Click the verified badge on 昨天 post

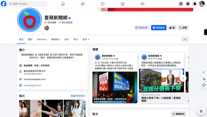coord(161,56)
